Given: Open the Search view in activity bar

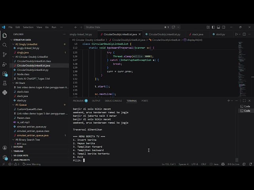Looking at the screenshot, I should coord(5,45).
